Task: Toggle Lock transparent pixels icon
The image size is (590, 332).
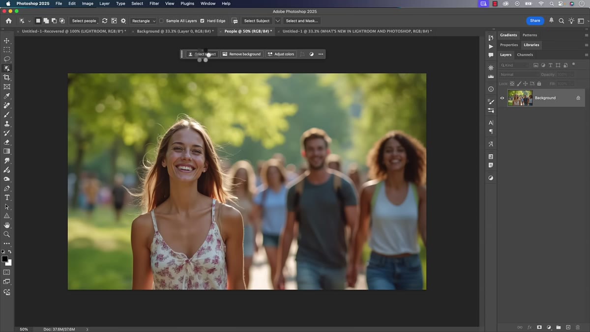Action: [512, 84]
